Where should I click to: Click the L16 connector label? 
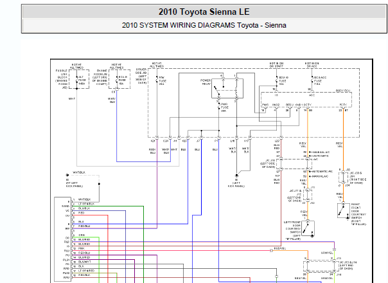[233, 141]
